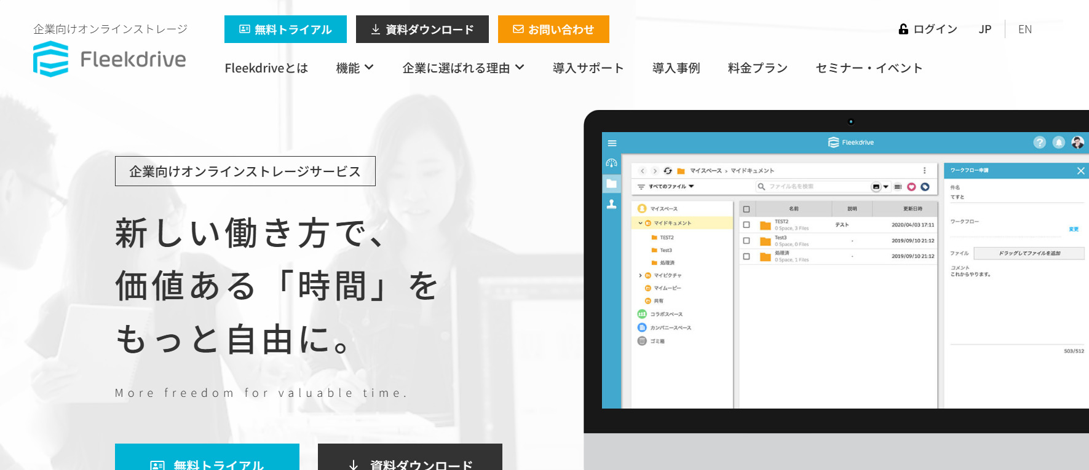Click hero 無料トライアル button below headline
Viewport: 1089px width, 470px height.
(x=207, y=457)
